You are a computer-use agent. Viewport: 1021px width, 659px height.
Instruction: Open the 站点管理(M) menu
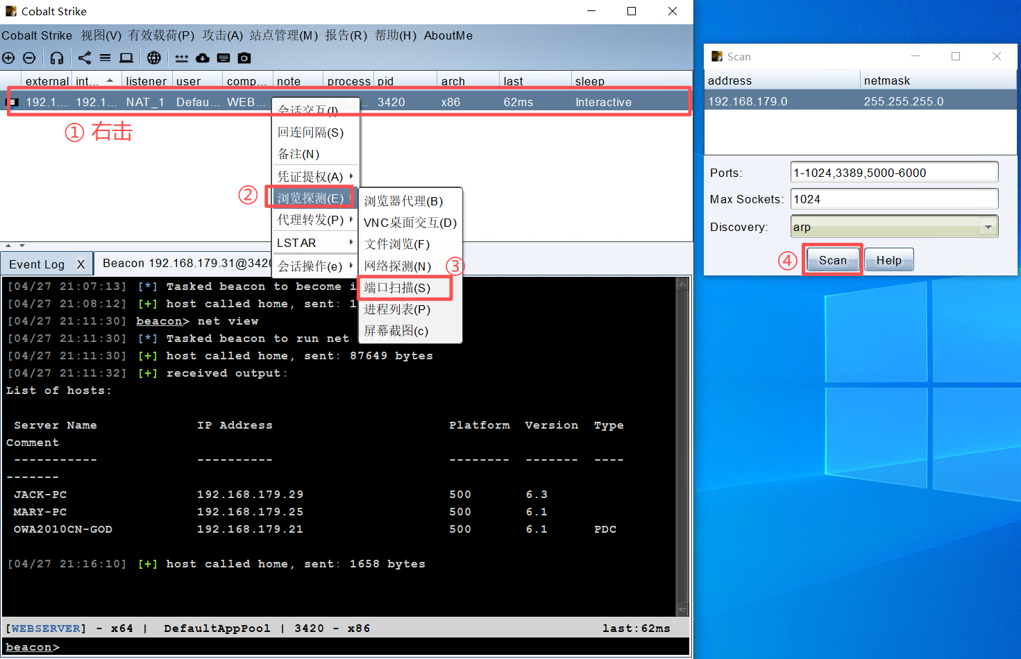[x=284, y=35]
